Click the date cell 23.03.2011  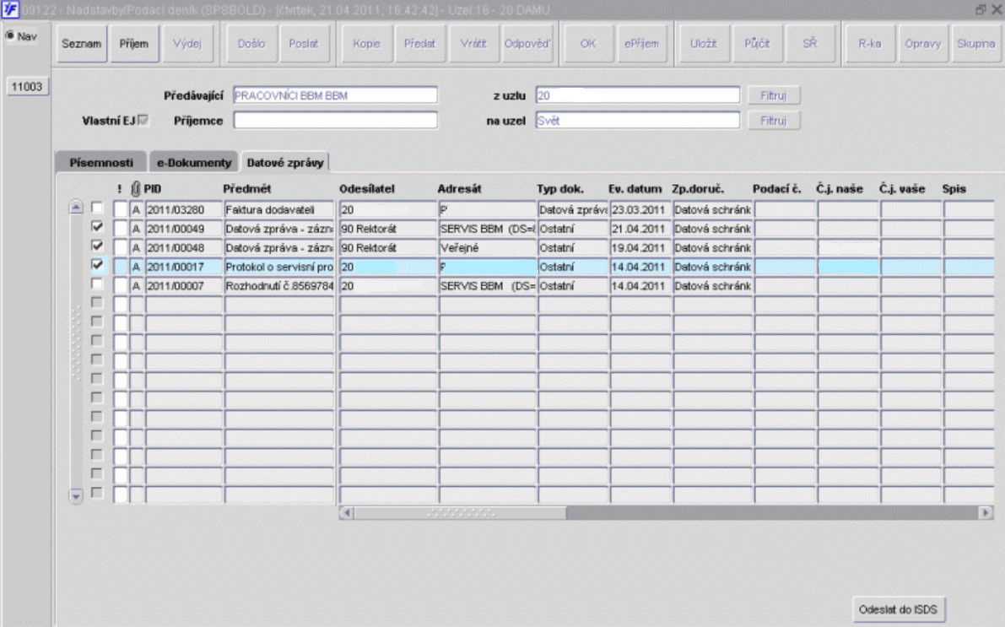[640, 209]
